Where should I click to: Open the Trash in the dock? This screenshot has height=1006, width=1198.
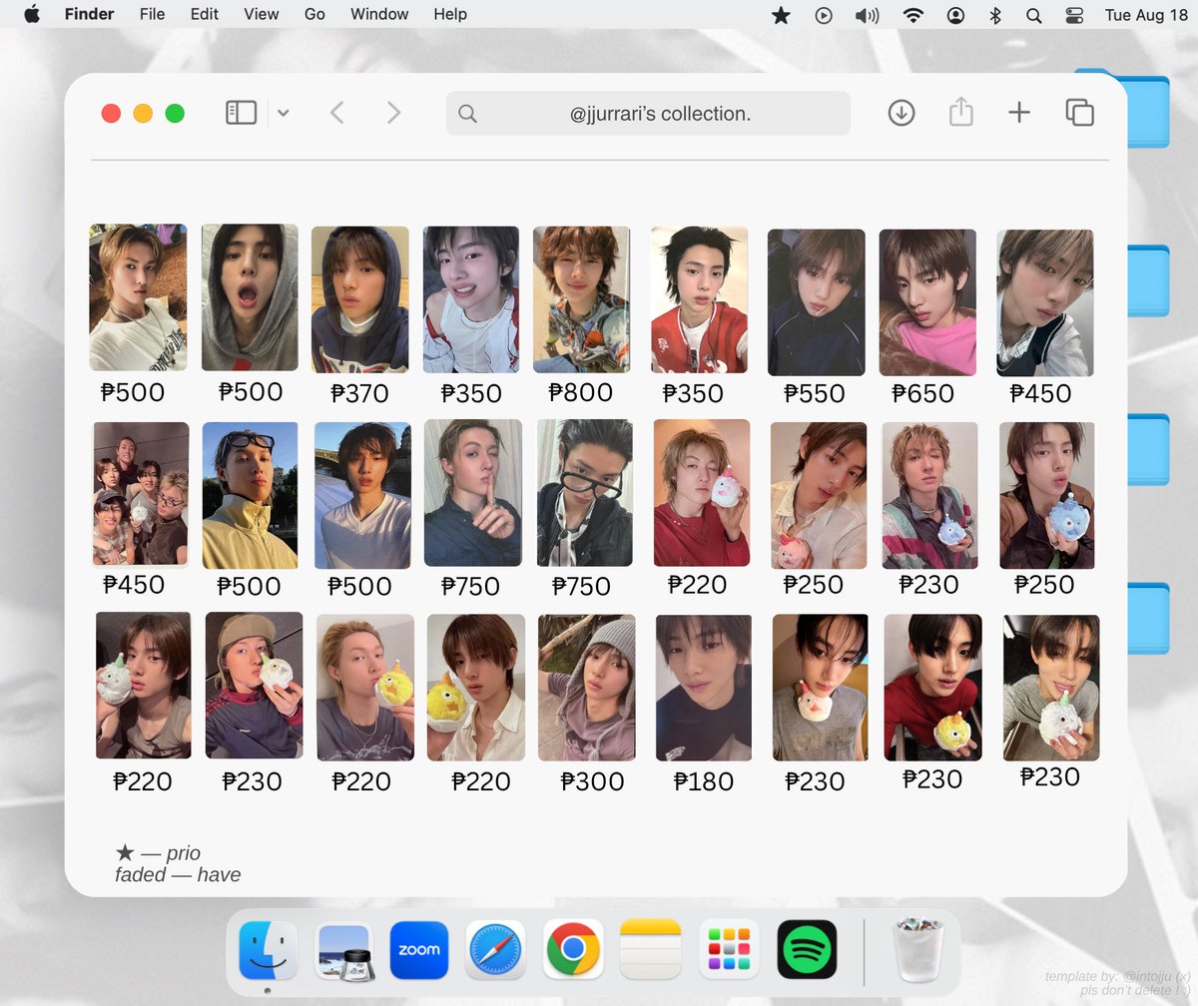pos(917,950)
